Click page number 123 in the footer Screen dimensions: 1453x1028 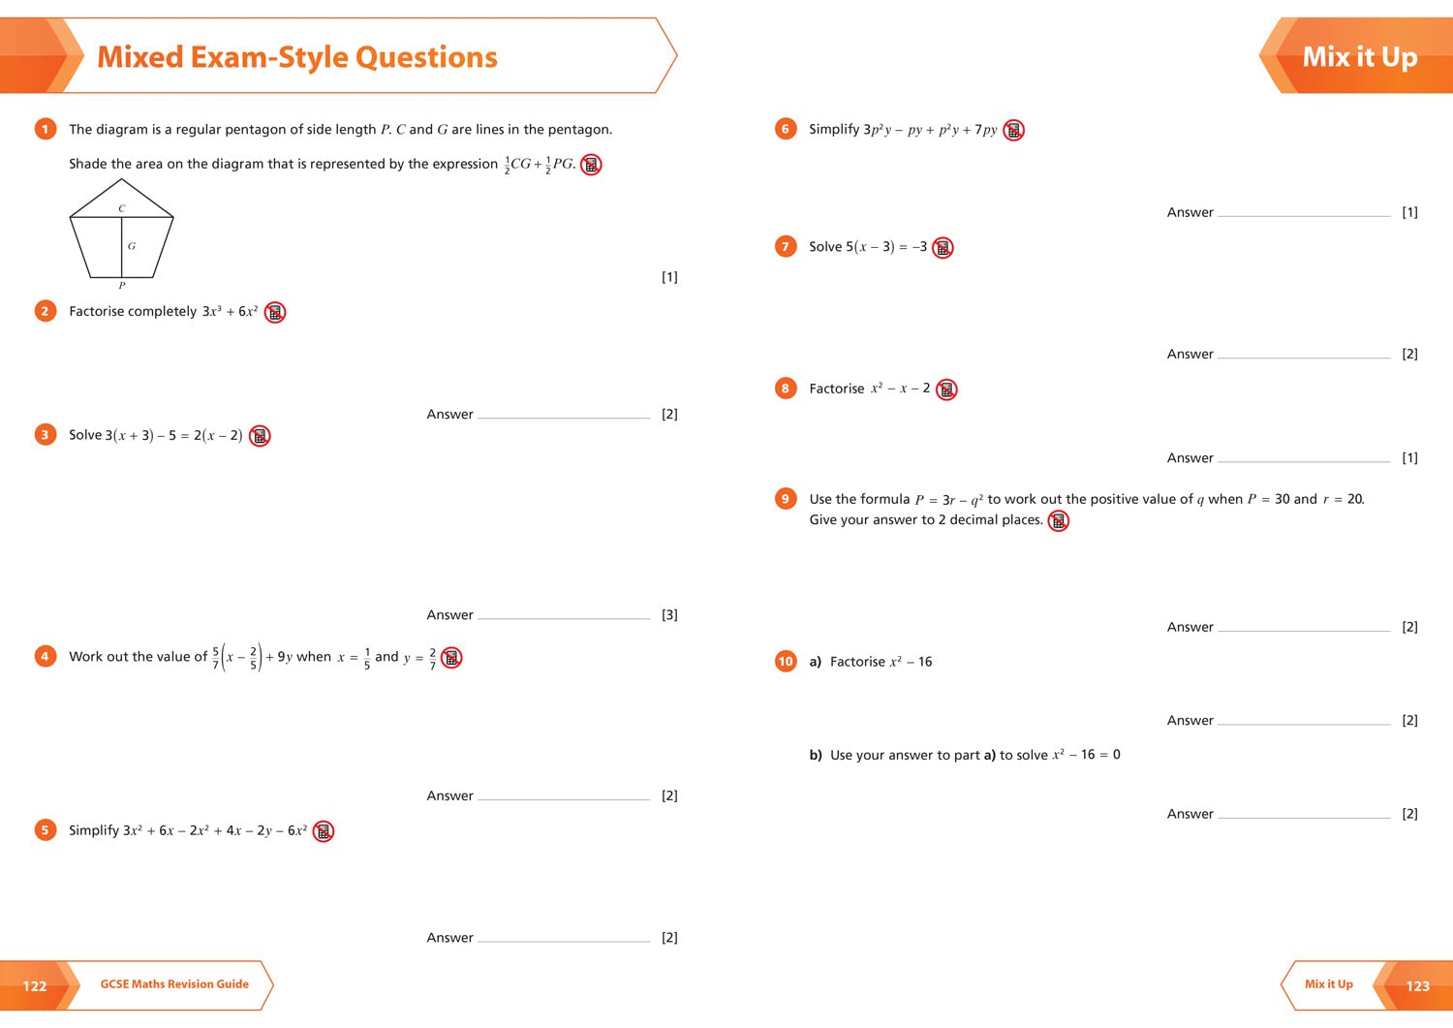tap(1417, 986)
